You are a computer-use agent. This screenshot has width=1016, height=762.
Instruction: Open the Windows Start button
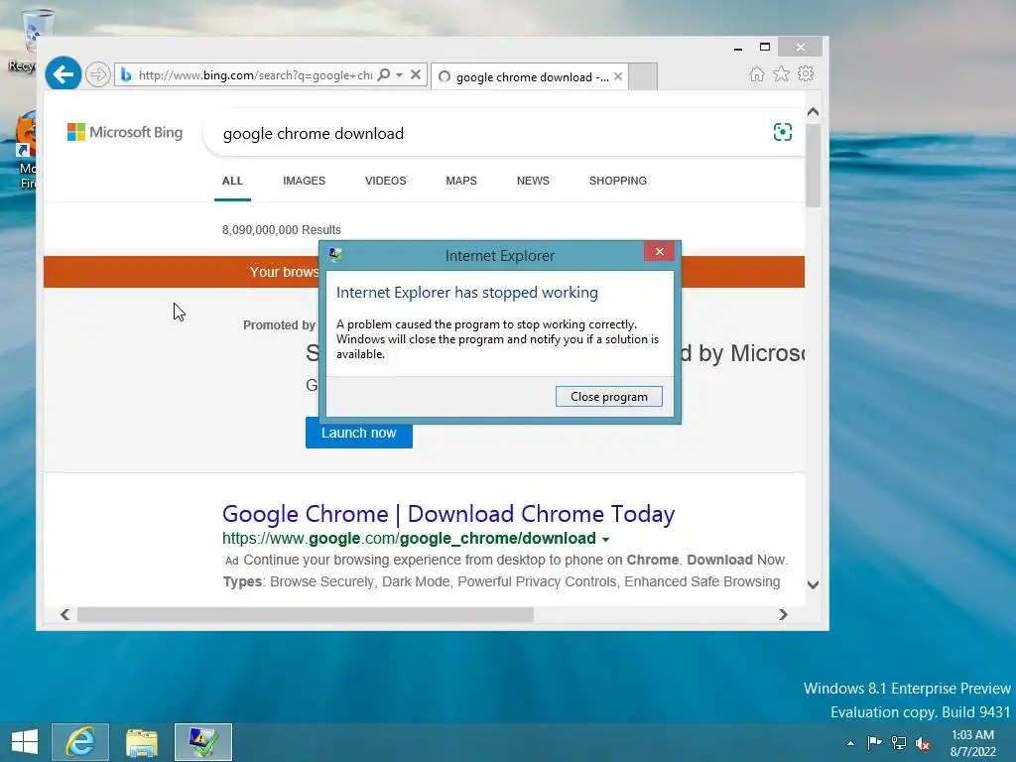[25, 742]
